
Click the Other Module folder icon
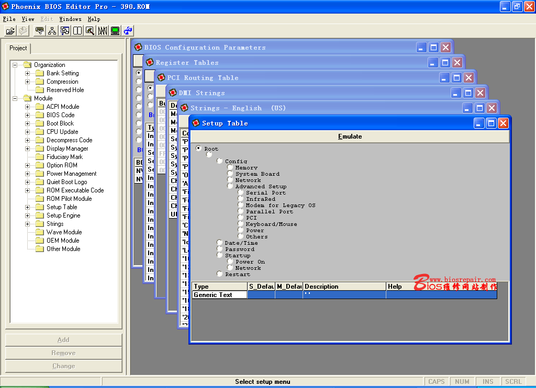40,249
